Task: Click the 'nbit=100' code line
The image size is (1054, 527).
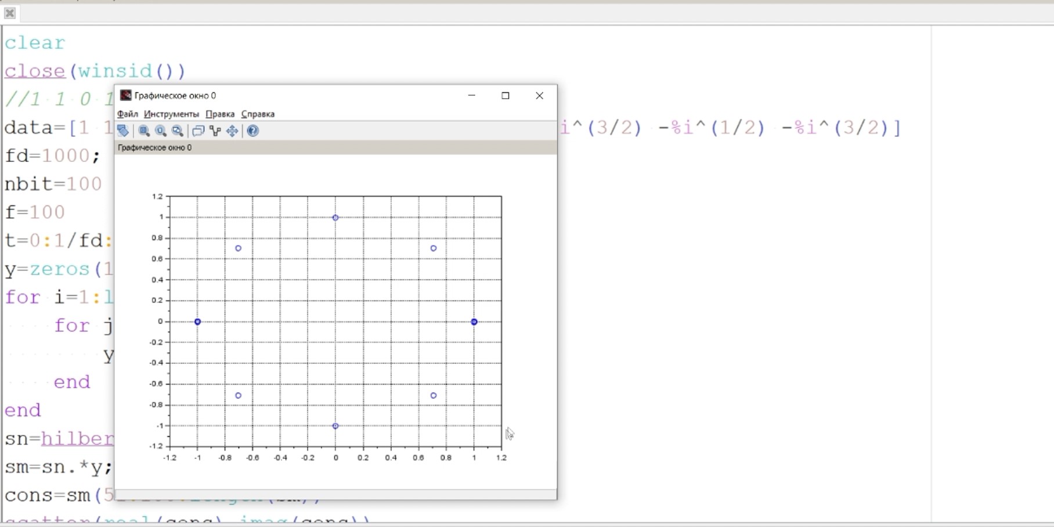Action: (53, 184)
